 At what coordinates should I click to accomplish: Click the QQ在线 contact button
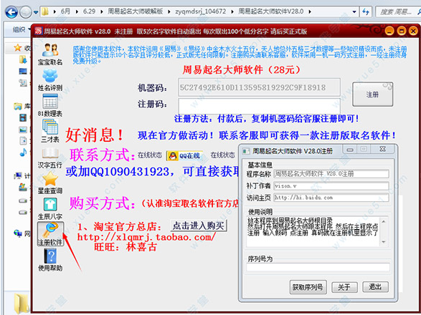pos(185,155)
